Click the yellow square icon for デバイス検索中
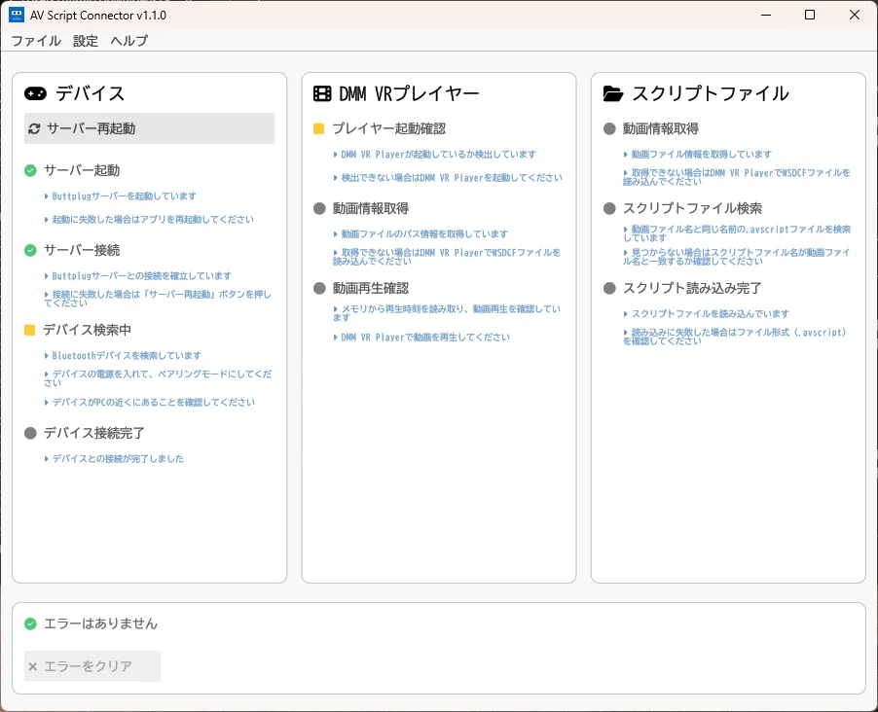This screenshot has height=712, width=878. tap(29, 330)
